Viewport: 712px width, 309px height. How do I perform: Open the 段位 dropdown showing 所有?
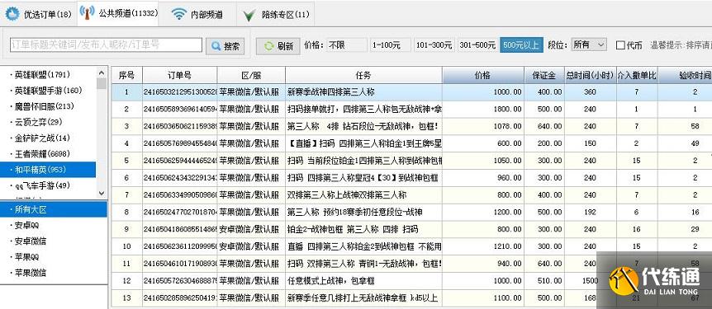[x=588, y=44]
